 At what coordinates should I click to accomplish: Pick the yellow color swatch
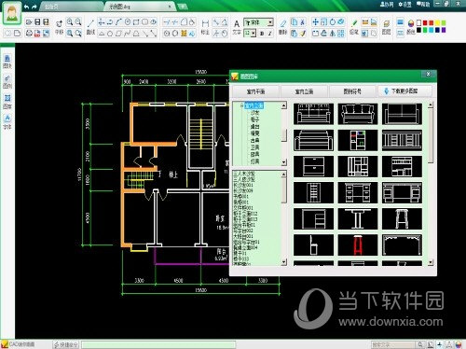click(x=437, y=23)
